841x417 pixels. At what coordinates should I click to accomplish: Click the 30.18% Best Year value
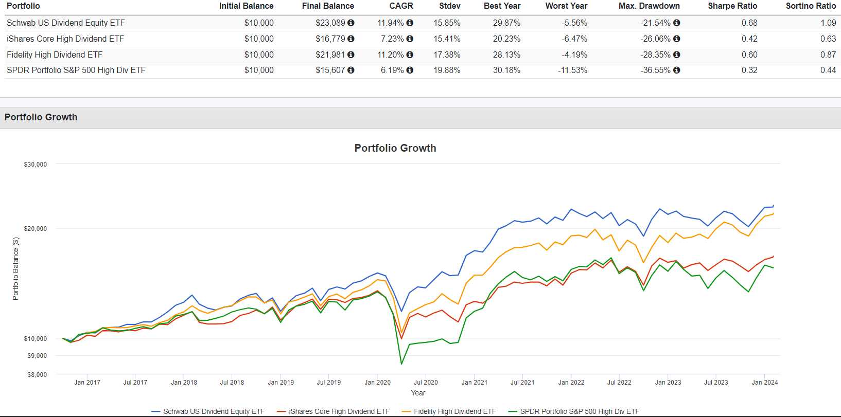tap(507, 70)
